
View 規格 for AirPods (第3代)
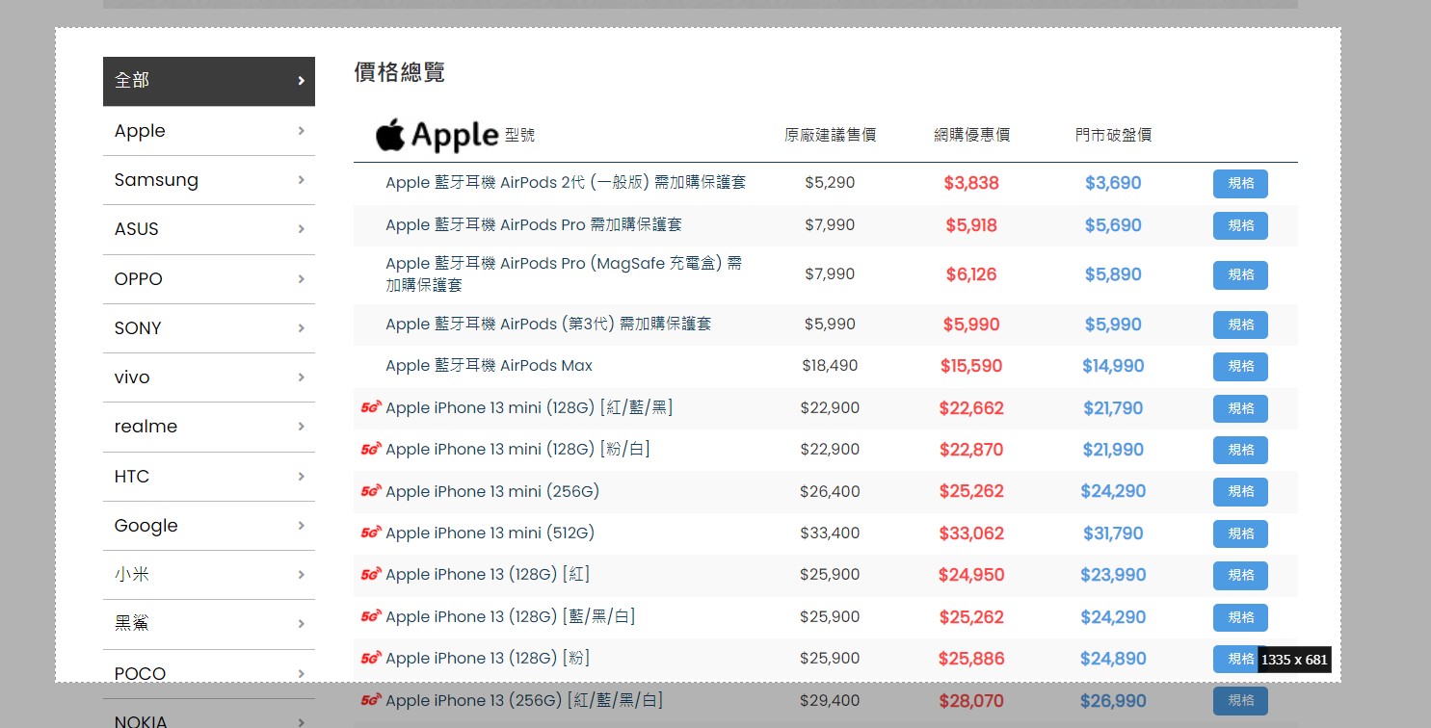(1240, 325)
